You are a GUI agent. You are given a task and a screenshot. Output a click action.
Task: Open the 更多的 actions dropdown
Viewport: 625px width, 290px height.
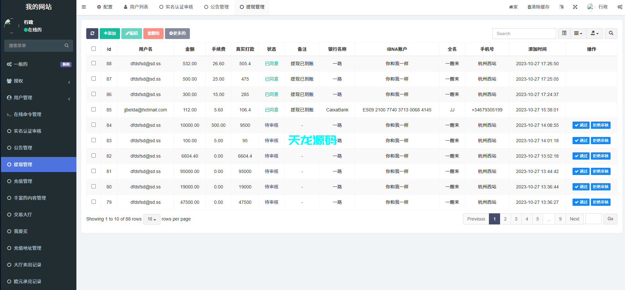click(177, 33)
